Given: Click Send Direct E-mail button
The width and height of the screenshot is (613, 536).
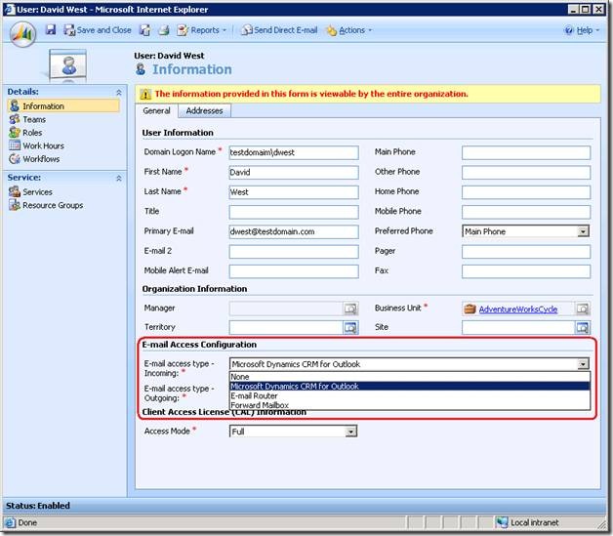Looking at the screenshot, I should [279, 30].
